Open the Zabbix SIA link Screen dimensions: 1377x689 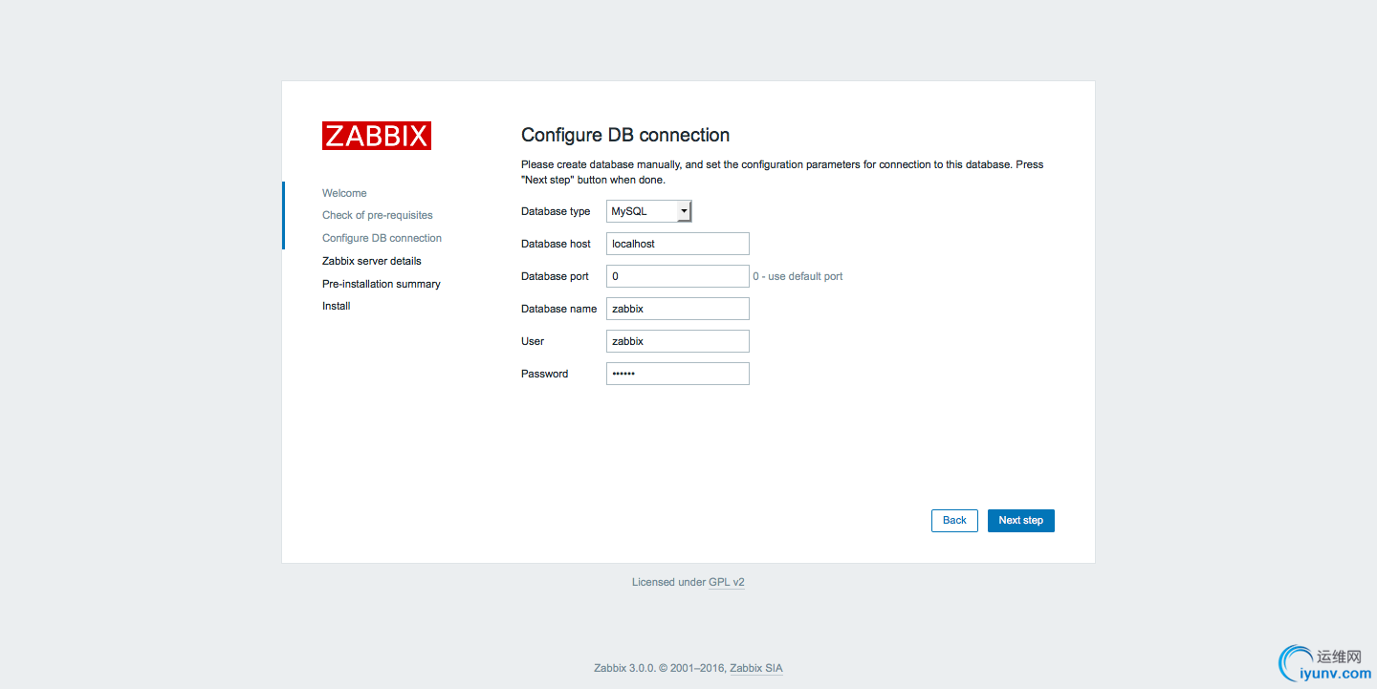pos(756,669)
